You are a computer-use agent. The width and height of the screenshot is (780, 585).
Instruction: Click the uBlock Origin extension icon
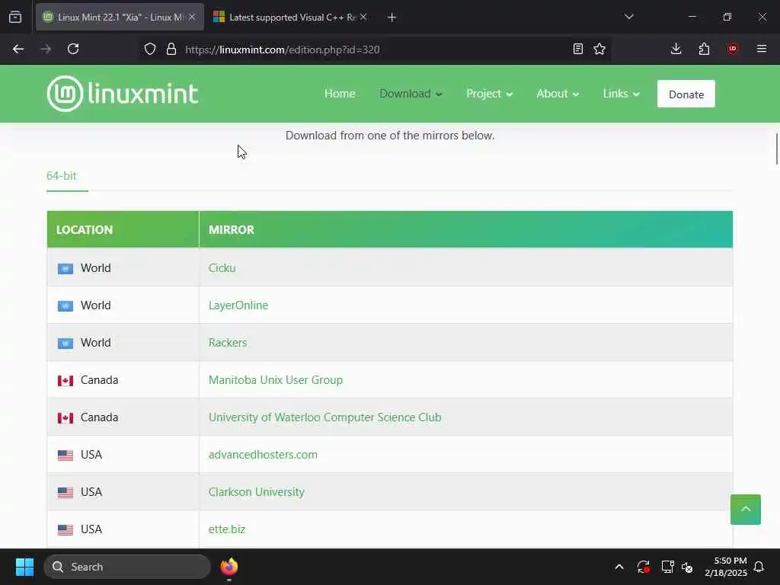click(x=732, y=49)
